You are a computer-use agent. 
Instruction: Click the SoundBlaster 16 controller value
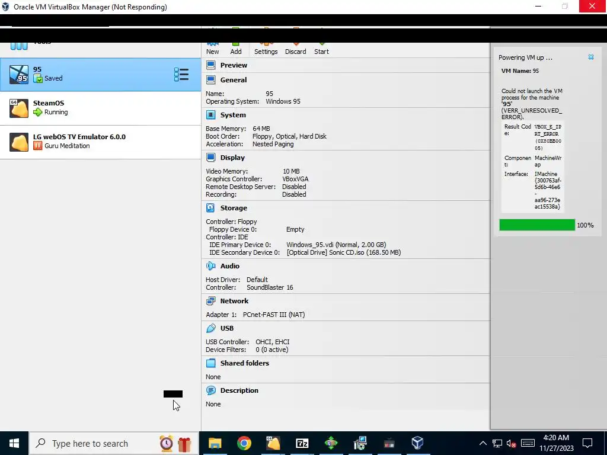tap(270, 287)
